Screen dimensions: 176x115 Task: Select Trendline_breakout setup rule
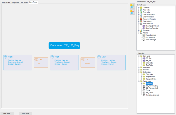[x=153, y=95]
